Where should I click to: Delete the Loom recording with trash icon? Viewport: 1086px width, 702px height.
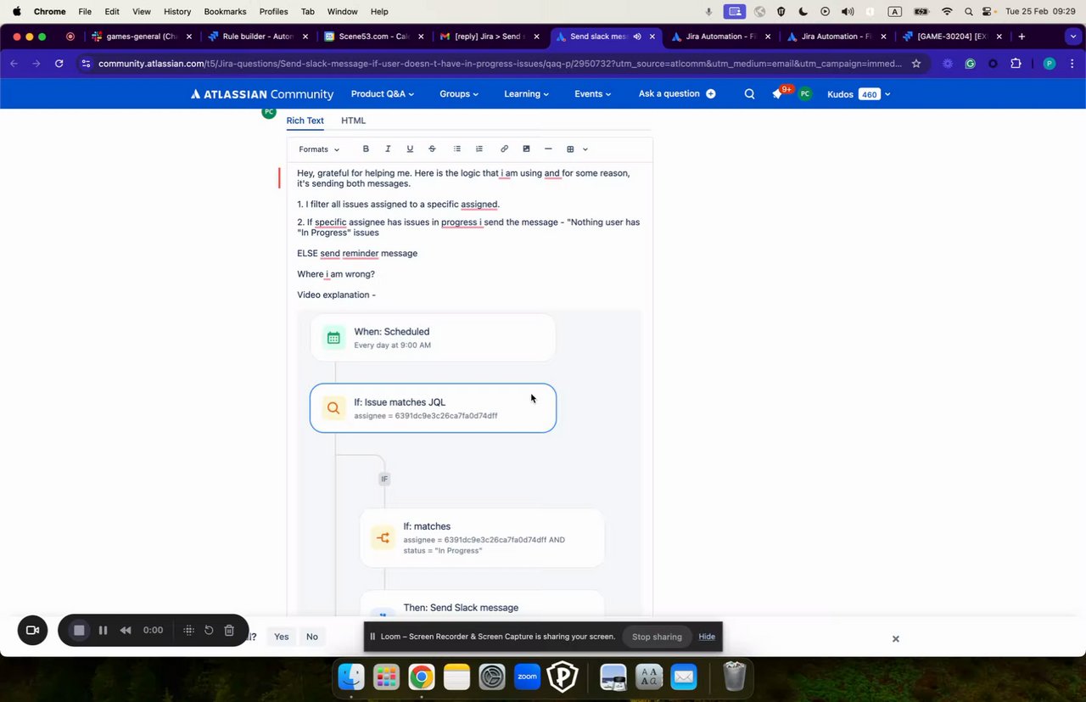[229, 630]
